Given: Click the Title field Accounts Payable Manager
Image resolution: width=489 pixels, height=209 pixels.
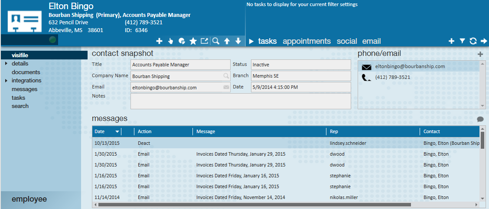Looking at the screenshot, I should 180,65.
